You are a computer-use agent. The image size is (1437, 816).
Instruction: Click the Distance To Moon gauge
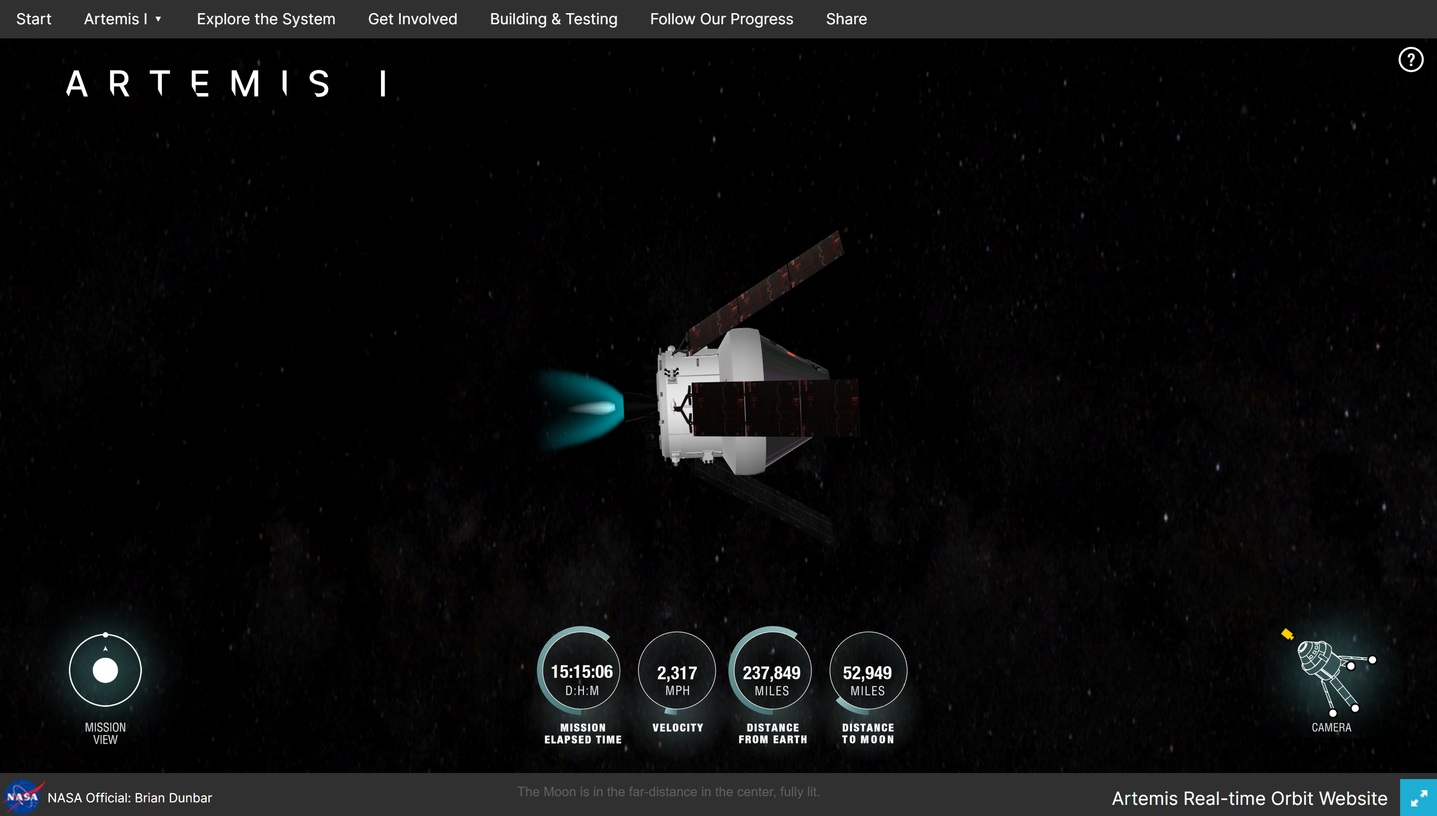tap(867, 672)
